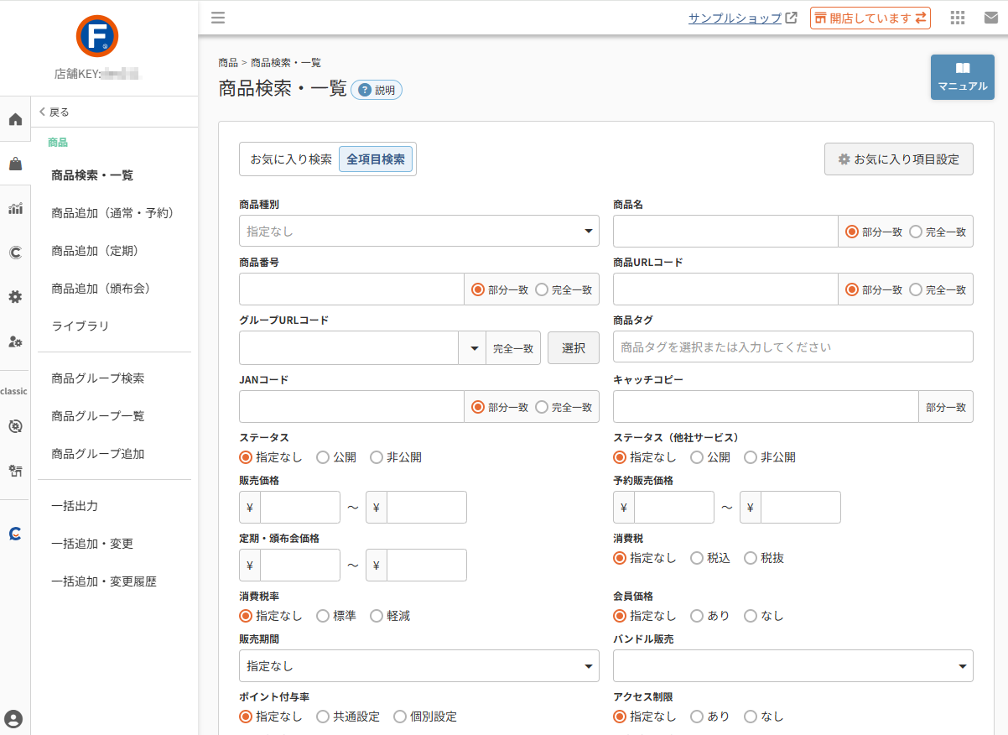Focus the 定期・頒布会価格 minimum field

pos(300,566)
